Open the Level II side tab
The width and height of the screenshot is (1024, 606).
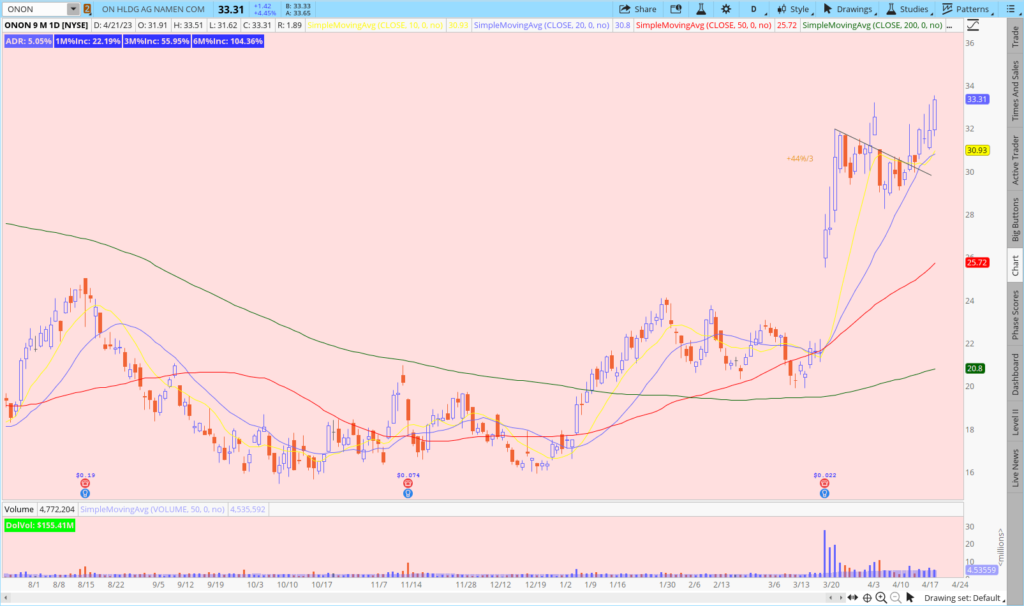(1015, 422)
